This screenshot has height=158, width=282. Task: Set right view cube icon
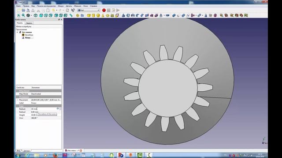(51, 15)
